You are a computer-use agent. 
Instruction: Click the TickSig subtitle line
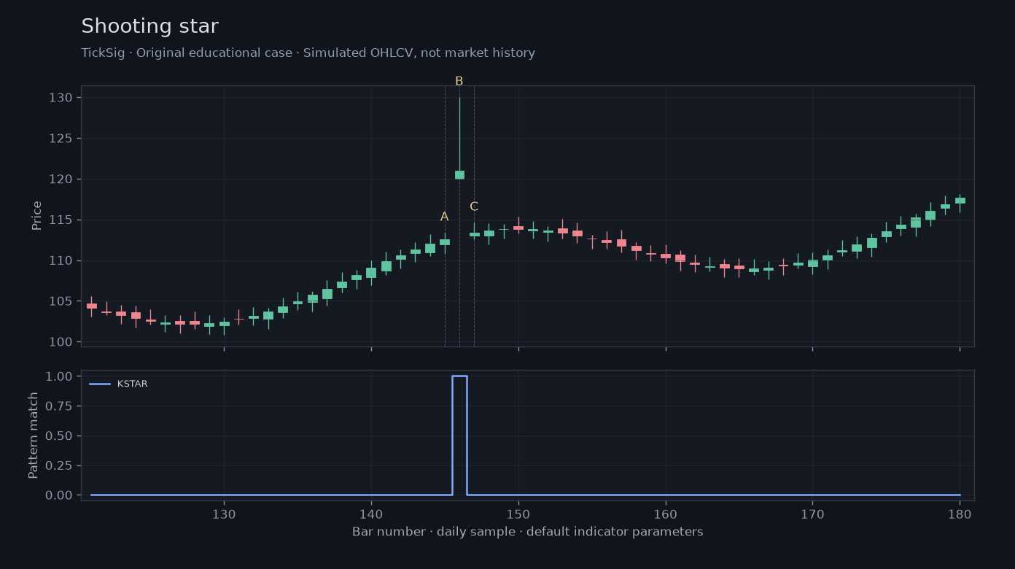(308, 53)
